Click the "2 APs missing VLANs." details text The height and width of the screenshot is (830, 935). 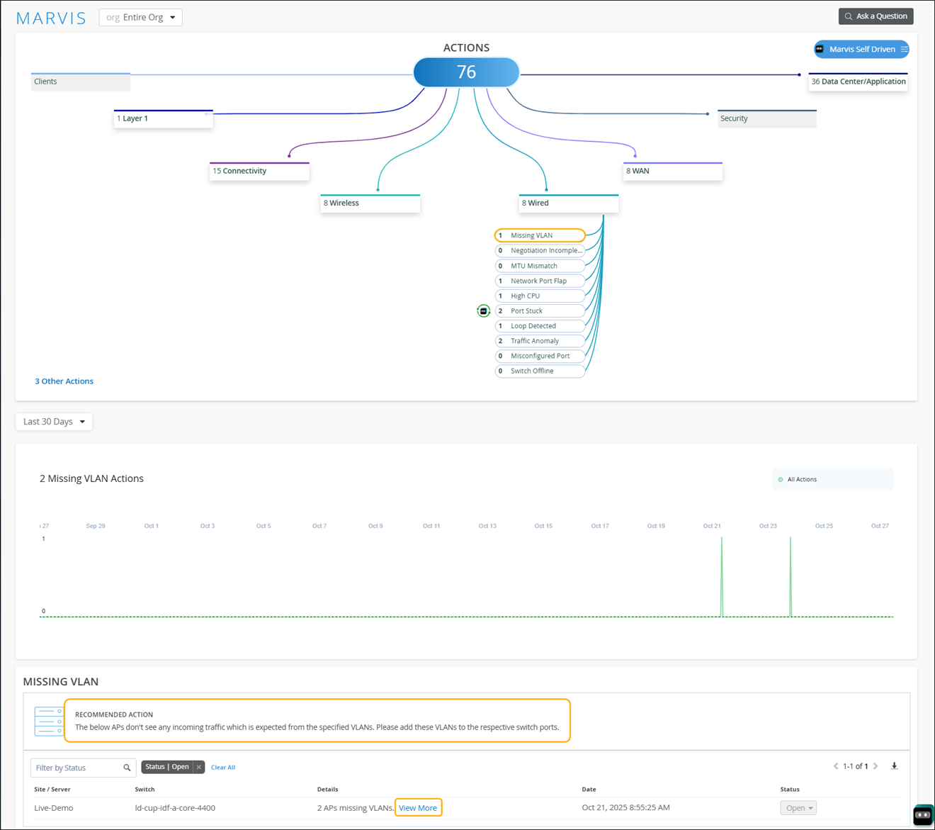coord(356,808)
